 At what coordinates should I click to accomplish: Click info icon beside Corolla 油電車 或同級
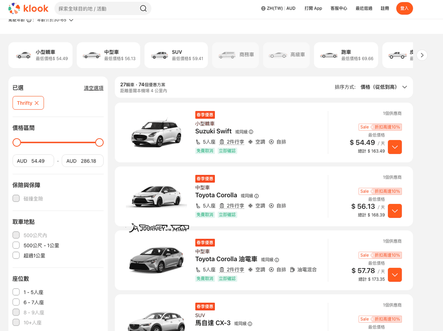coord(277,260)
